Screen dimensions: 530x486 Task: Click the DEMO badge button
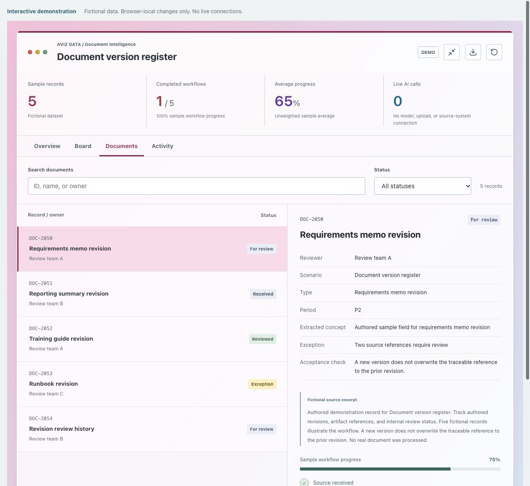(x=428, y=52)
